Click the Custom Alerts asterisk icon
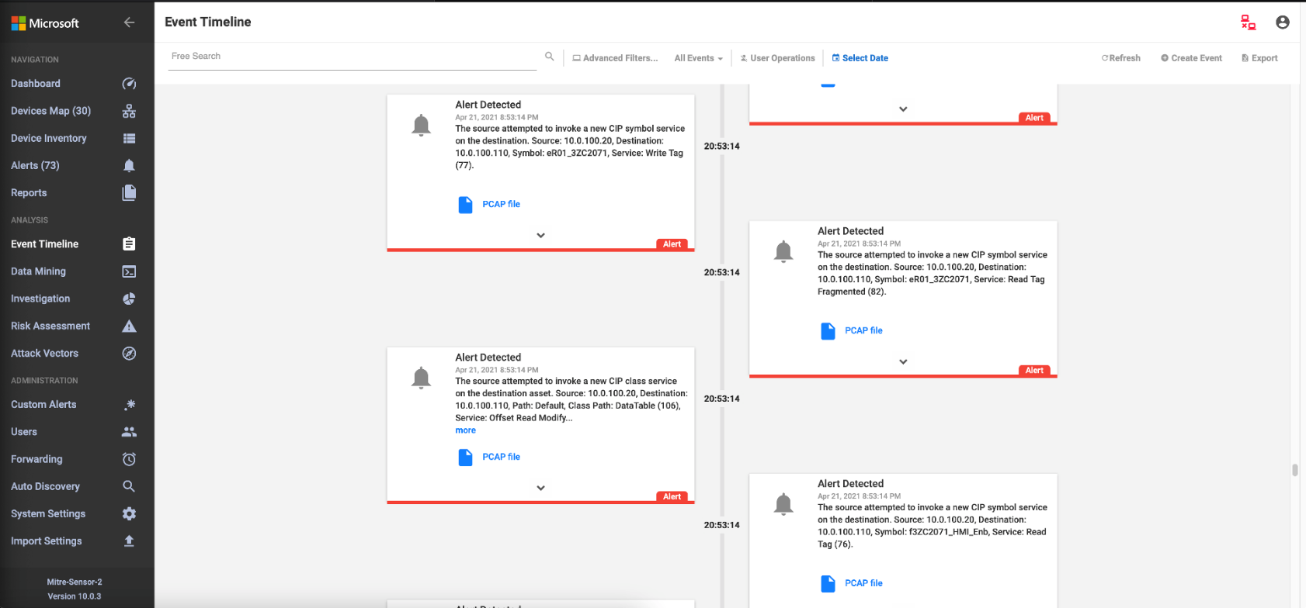The height and width of the screenshot is (608, 1306). pyautogui.click(x=130, y=404)
